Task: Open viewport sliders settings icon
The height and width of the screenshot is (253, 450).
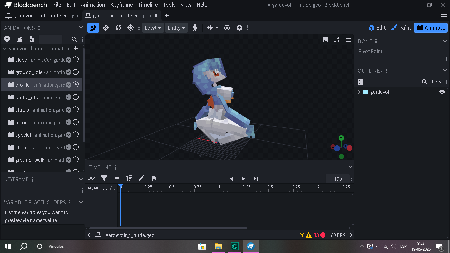Action: point(337,40)
